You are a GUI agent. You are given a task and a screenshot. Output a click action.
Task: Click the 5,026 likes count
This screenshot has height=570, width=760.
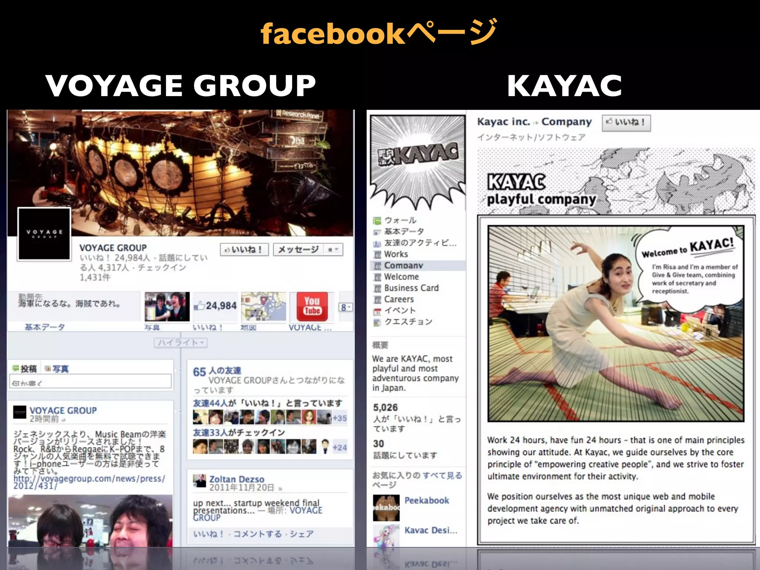[385, 407]
